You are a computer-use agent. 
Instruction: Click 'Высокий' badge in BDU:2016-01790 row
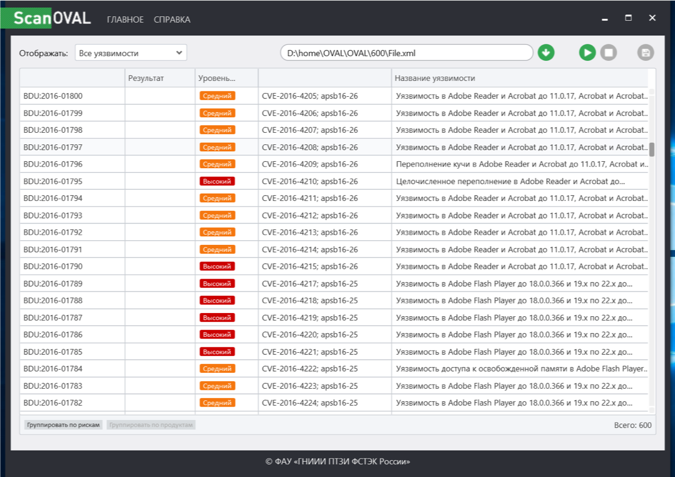click(x=217, y=267)
